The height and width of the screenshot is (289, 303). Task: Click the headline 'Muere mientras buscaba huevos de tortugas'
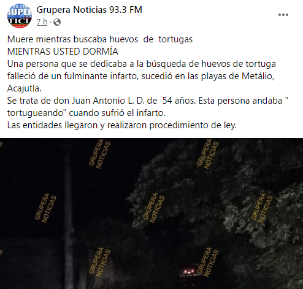(100, 39)
